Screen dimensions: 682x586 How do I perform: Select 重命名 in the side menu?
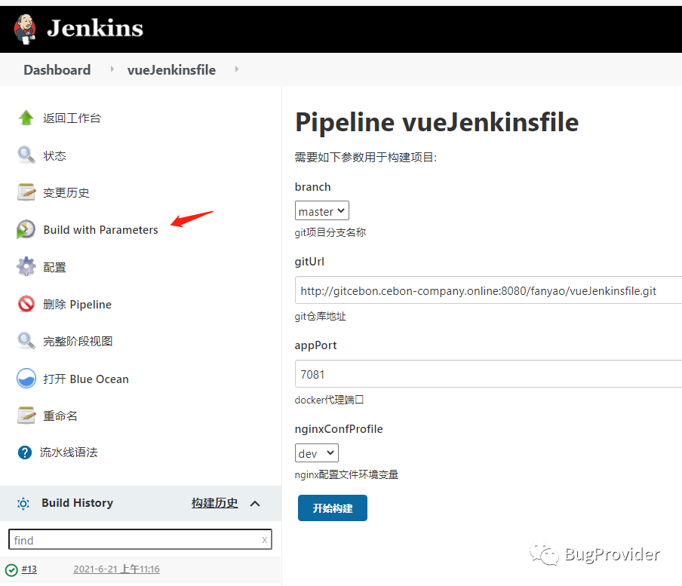60,416
